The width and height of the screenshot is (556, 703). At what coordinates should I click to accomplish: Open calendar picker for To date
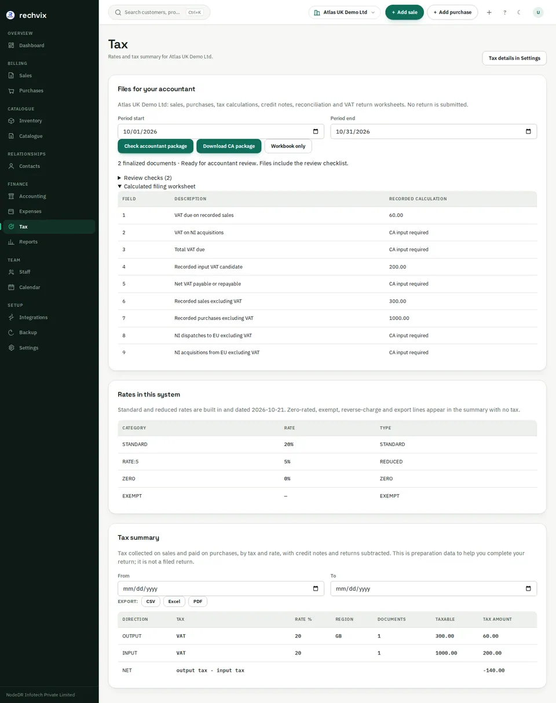pos(528,588)
